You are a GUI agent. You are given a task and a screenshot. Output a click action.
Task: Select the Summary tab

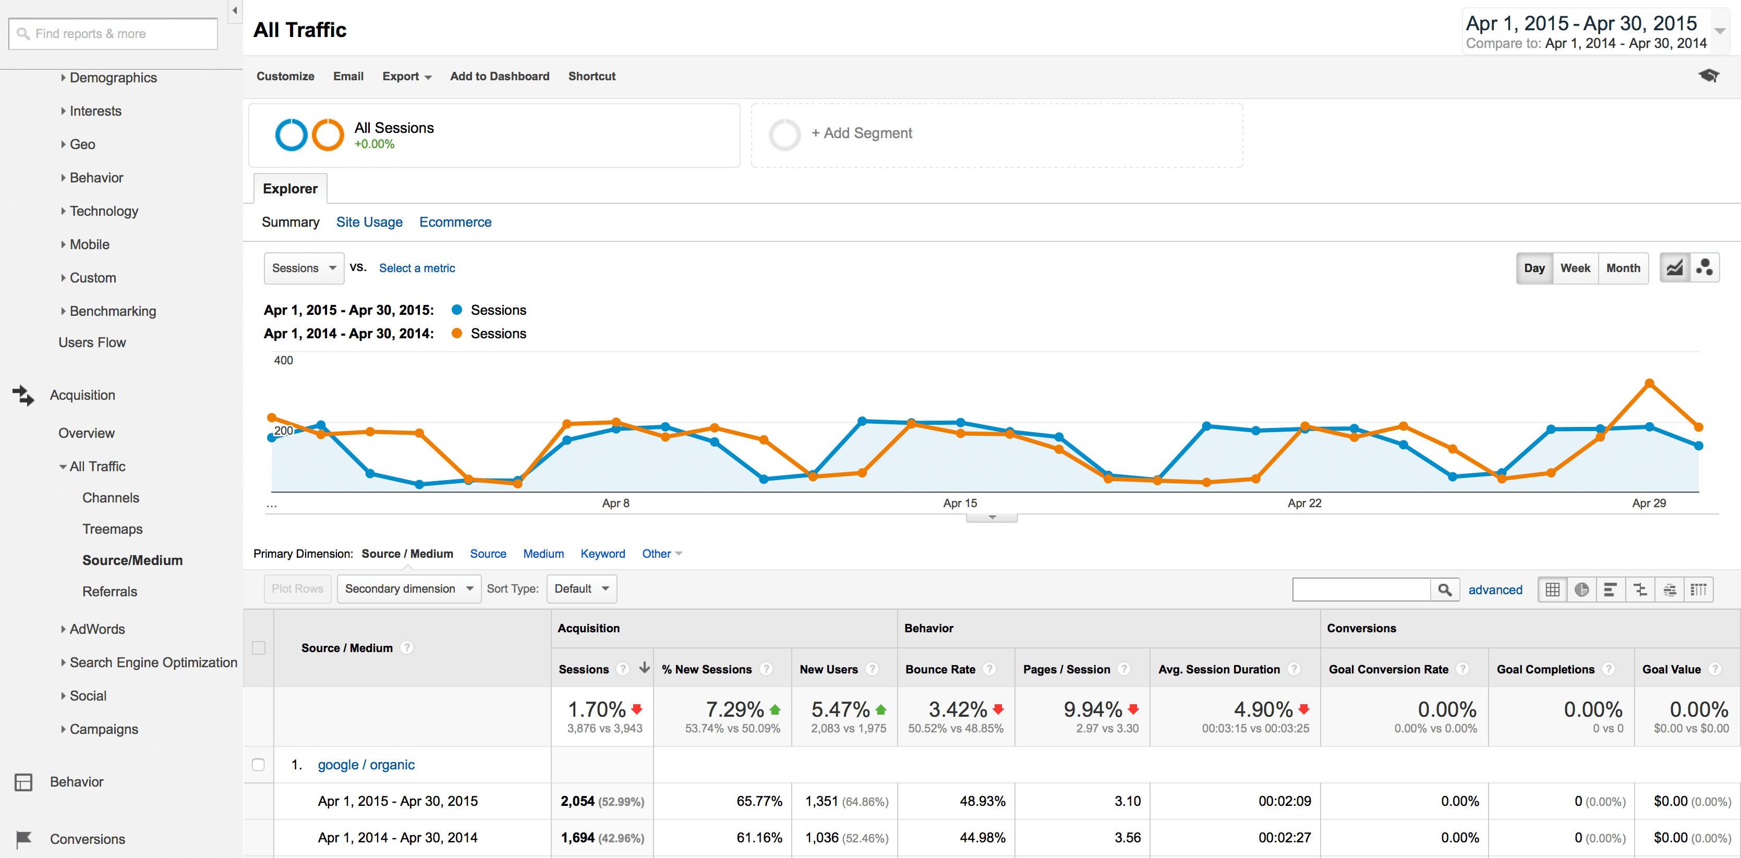pos(290,222)
